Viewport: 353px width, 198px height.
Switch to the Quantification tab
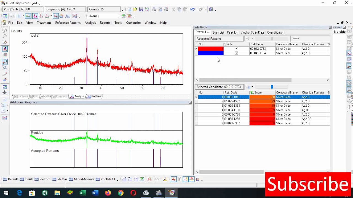276,32
